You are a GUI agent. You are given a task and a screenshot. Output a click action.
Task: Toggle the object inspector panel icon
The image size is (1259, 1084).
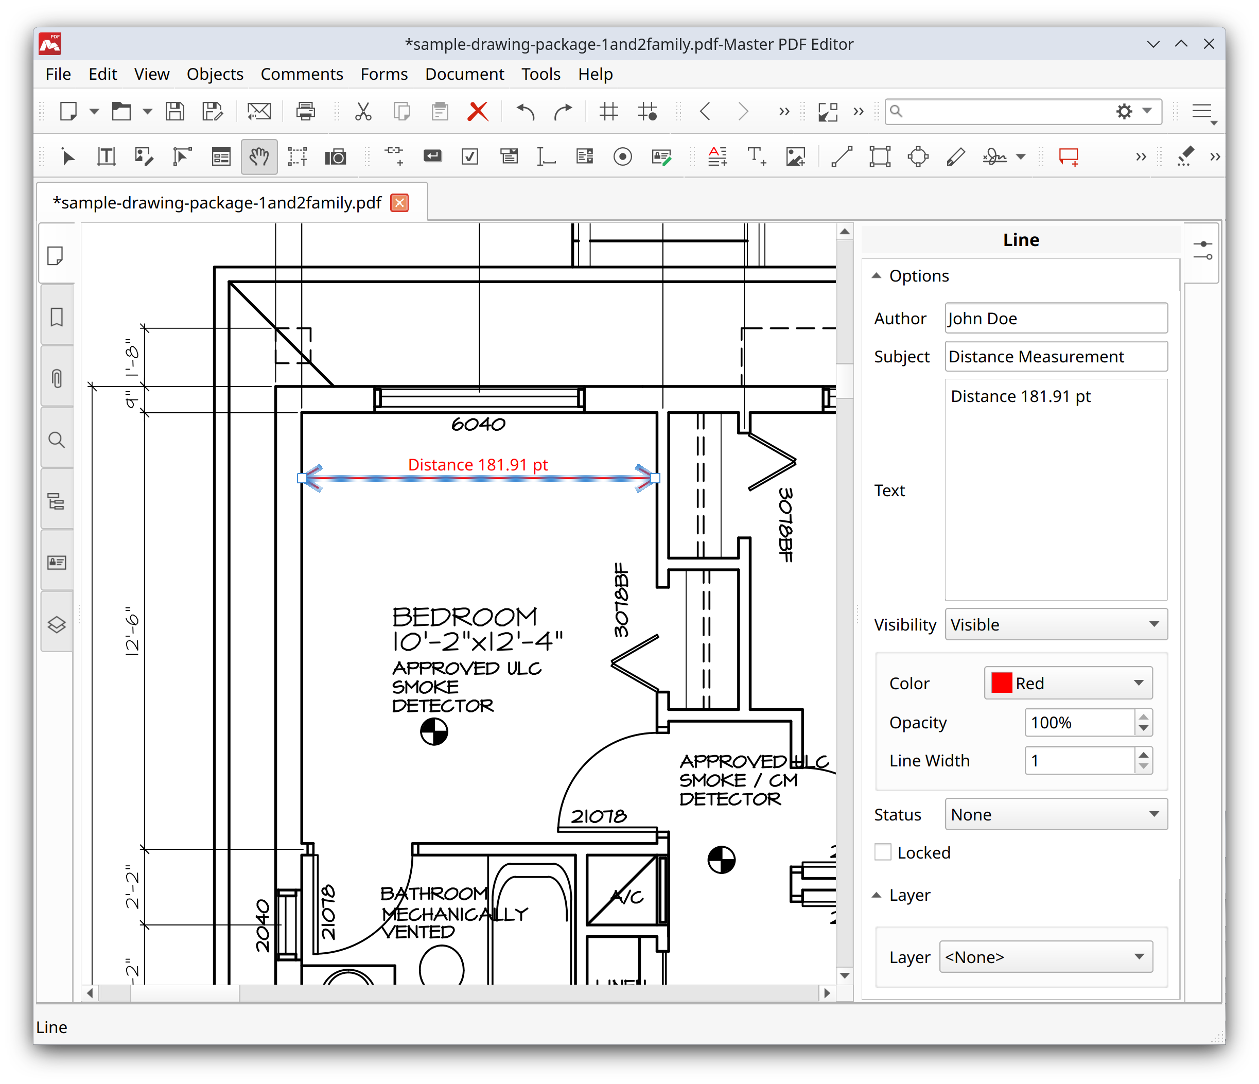(1202, 250)
